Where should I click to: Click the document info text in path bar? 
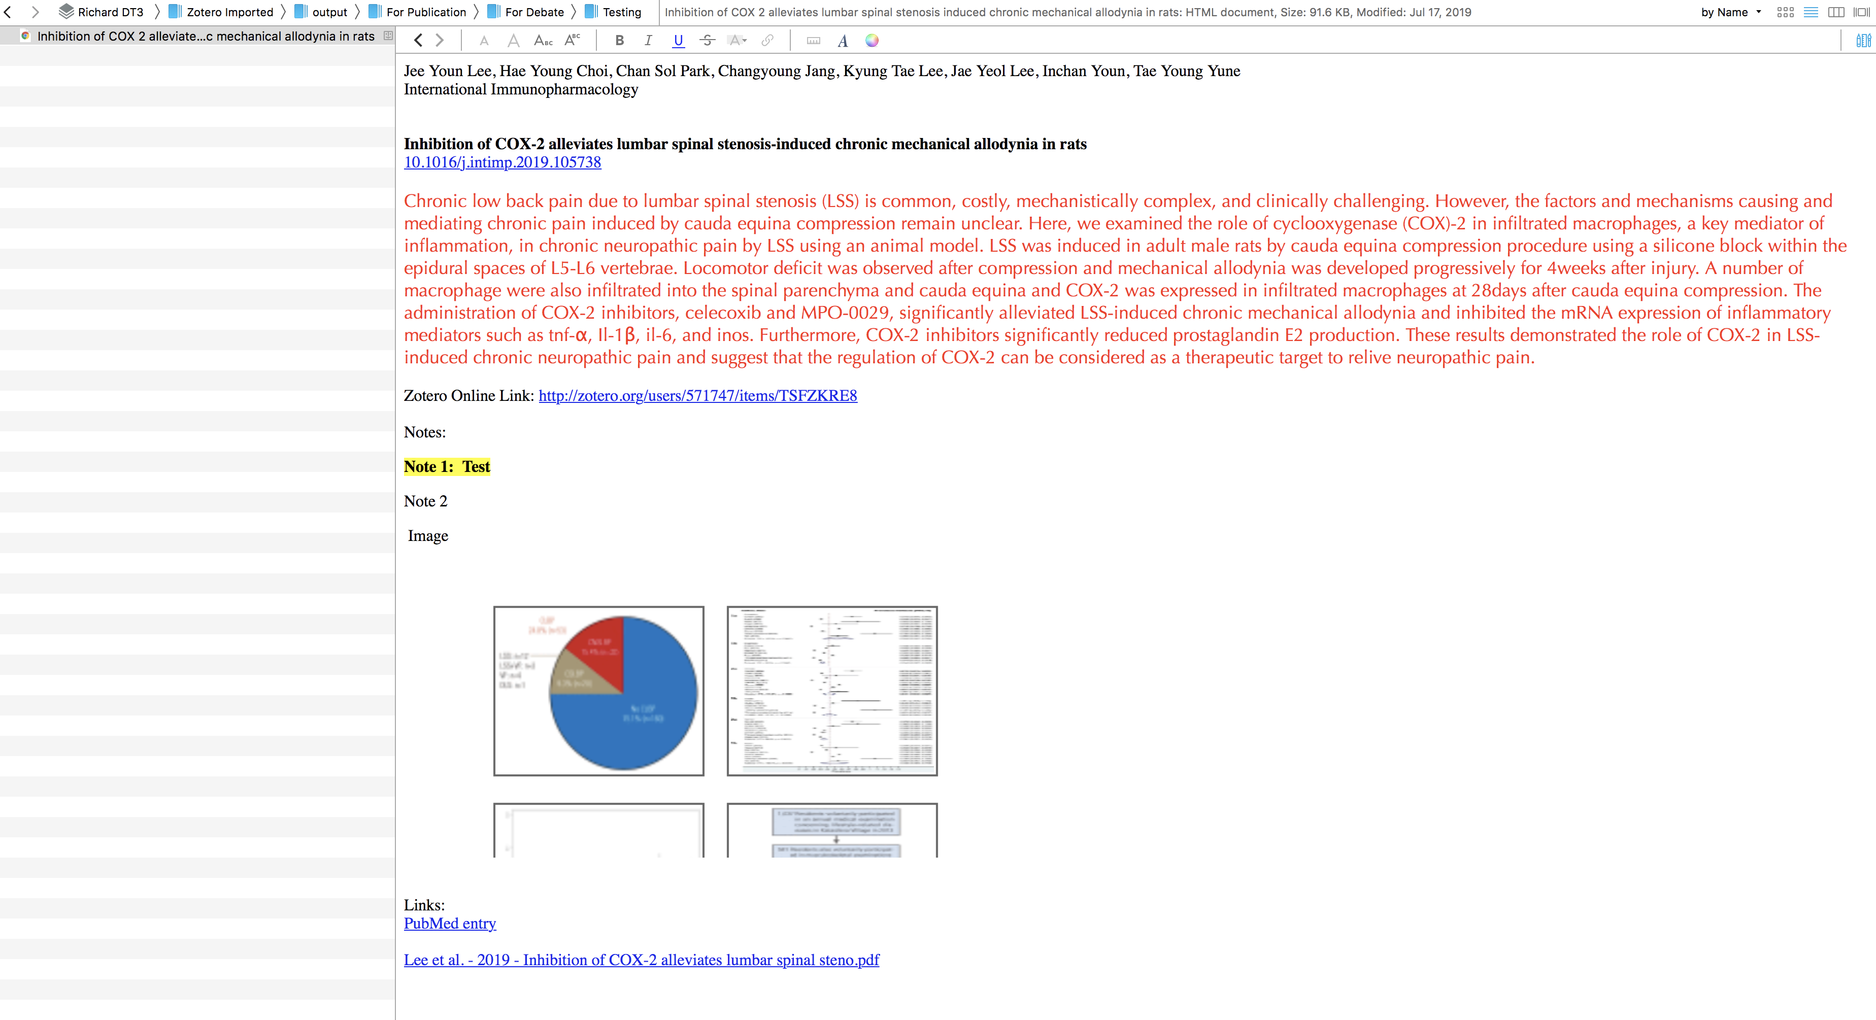coord(1067,12)
